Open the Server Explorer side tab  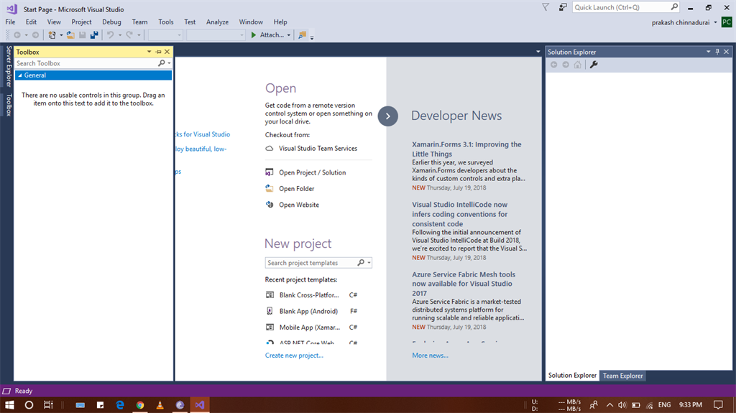point(9,66)
